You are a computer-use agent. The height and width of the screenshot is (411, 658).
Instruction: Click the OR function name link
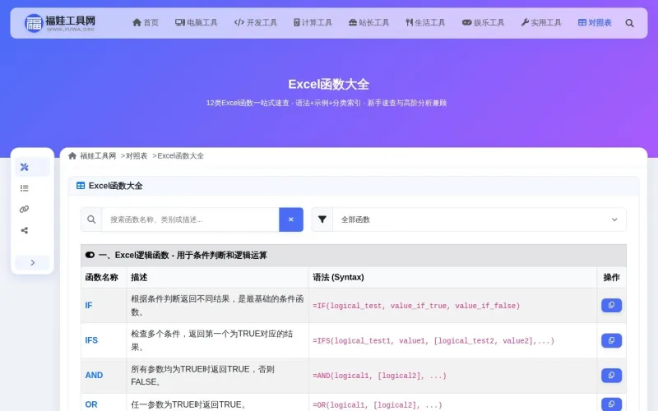point(91,404)
